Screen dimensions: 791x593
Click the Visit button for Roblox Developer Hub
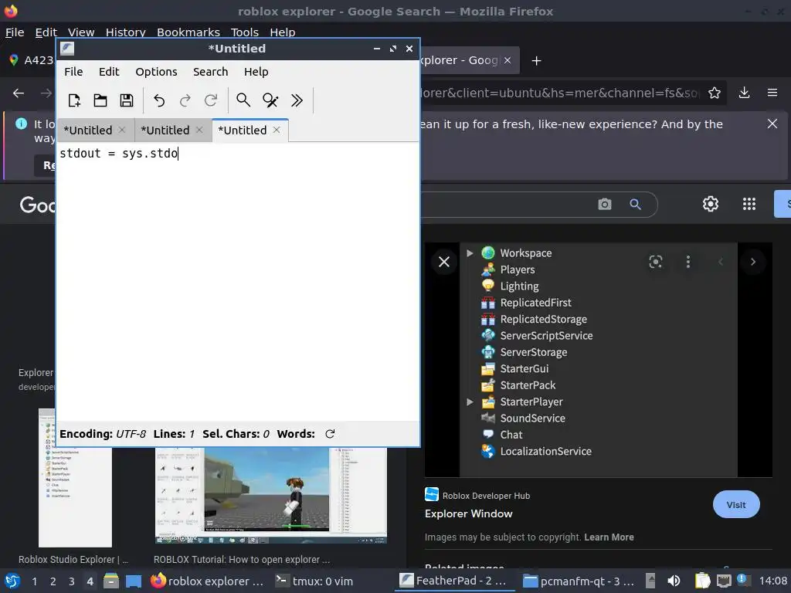pos(736,504)
